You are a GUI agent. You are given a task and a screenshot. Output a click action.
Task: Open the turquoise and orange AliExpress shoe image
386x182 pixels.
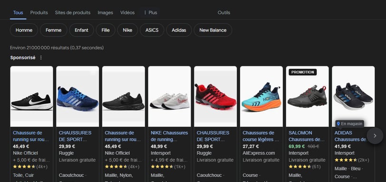pyautogui.click(x=261, y=96)
